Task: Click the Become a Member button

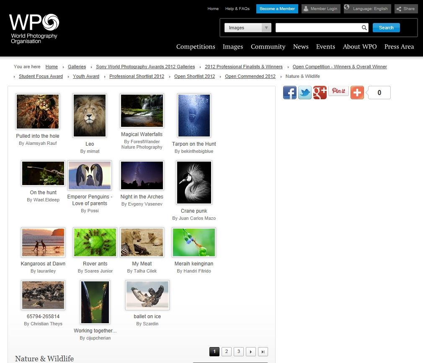Action: point(277,9)
